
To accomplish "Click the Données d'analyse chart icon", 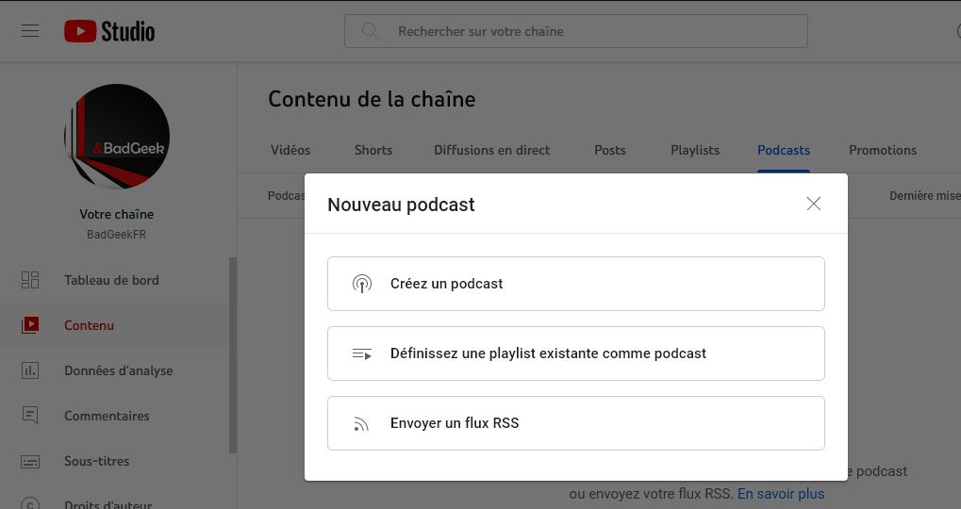I will point(30,370).
